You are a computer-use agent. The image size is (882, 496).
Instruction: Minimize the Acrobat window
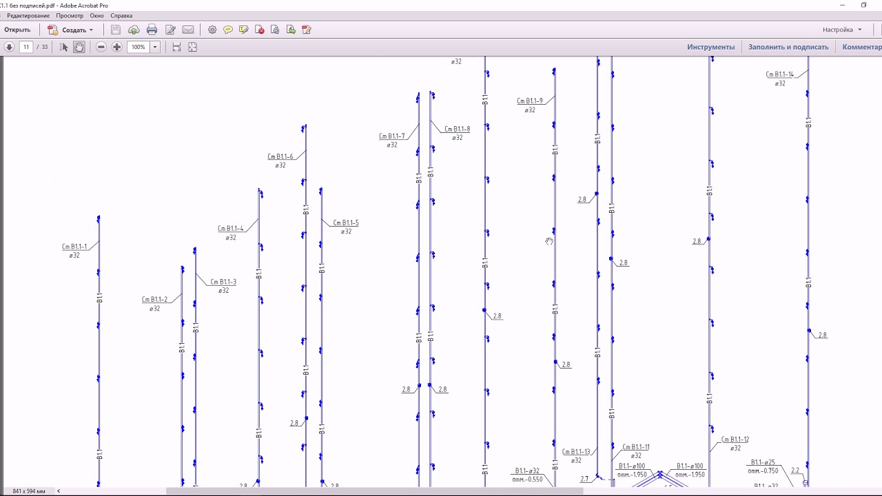843,5
